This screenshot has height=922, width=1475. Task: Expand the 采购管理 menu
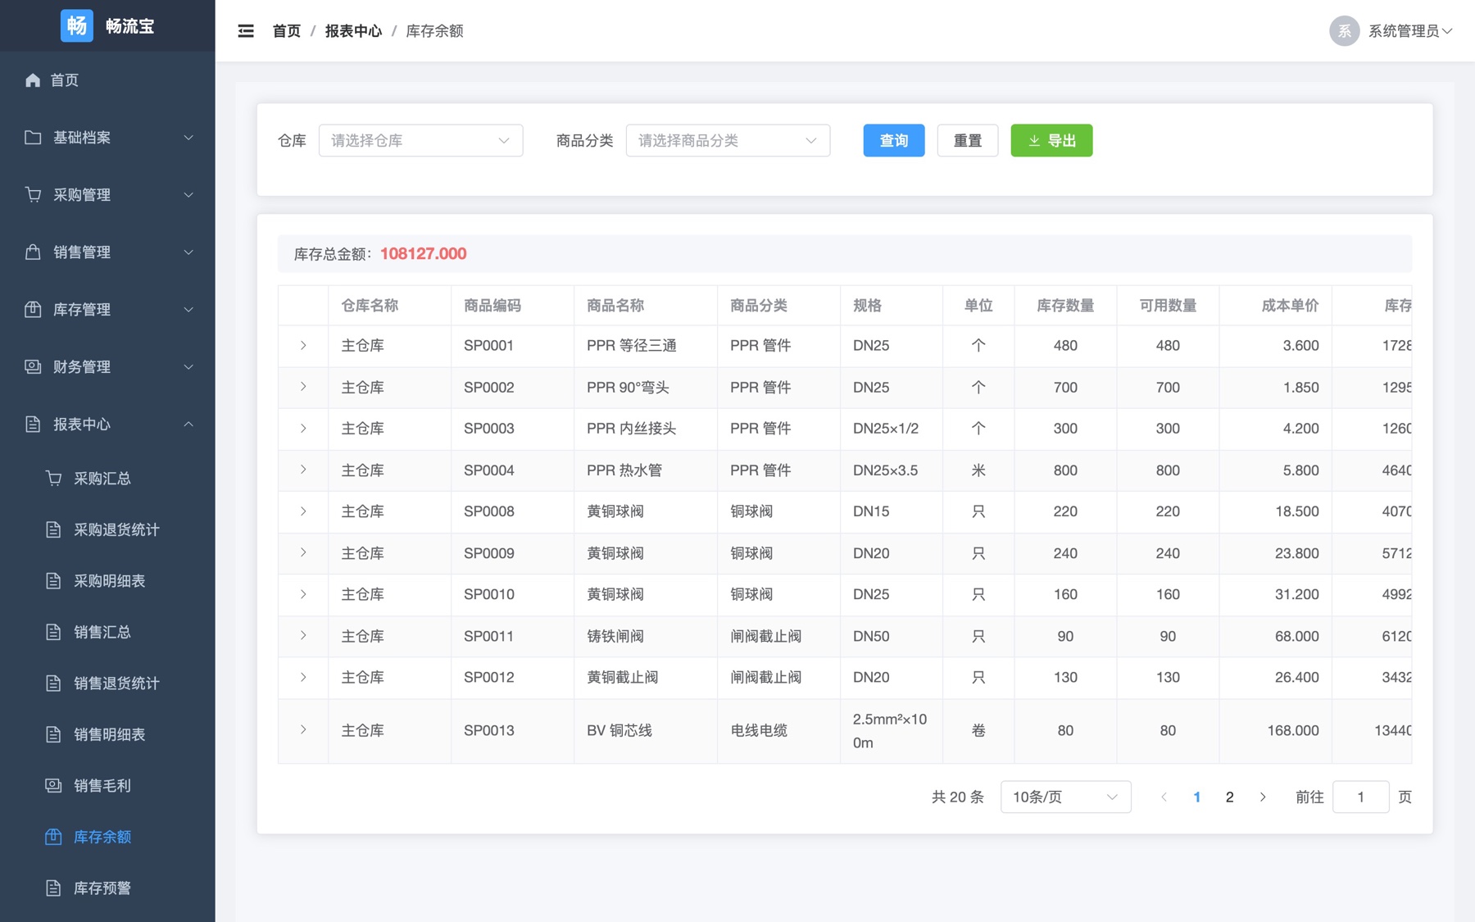(107, 195)
